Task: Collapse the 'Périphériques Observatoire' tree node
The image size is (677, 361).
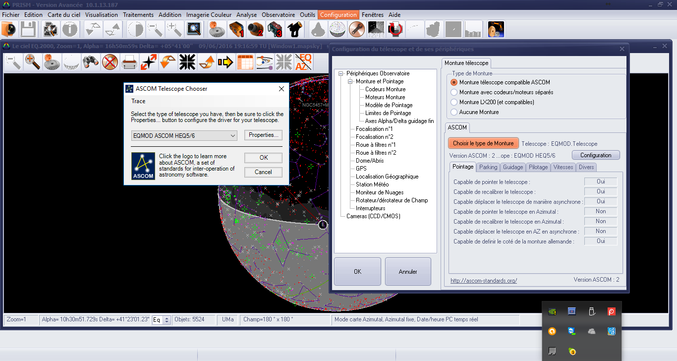Action: pos(340,73)
